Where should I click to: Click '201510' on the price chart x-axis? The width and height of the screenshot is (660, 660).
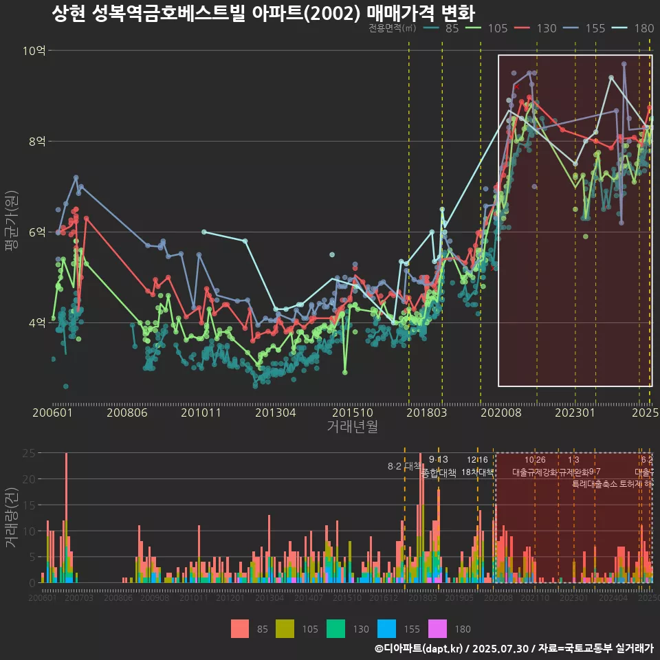click(x=353, y=412)
